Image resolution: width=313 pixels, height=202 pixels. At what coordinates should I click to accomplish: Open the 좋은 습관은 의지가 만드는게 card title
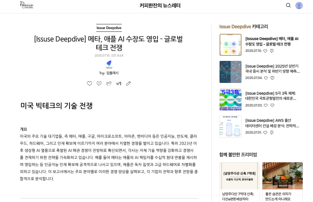[x=278, y=196]
